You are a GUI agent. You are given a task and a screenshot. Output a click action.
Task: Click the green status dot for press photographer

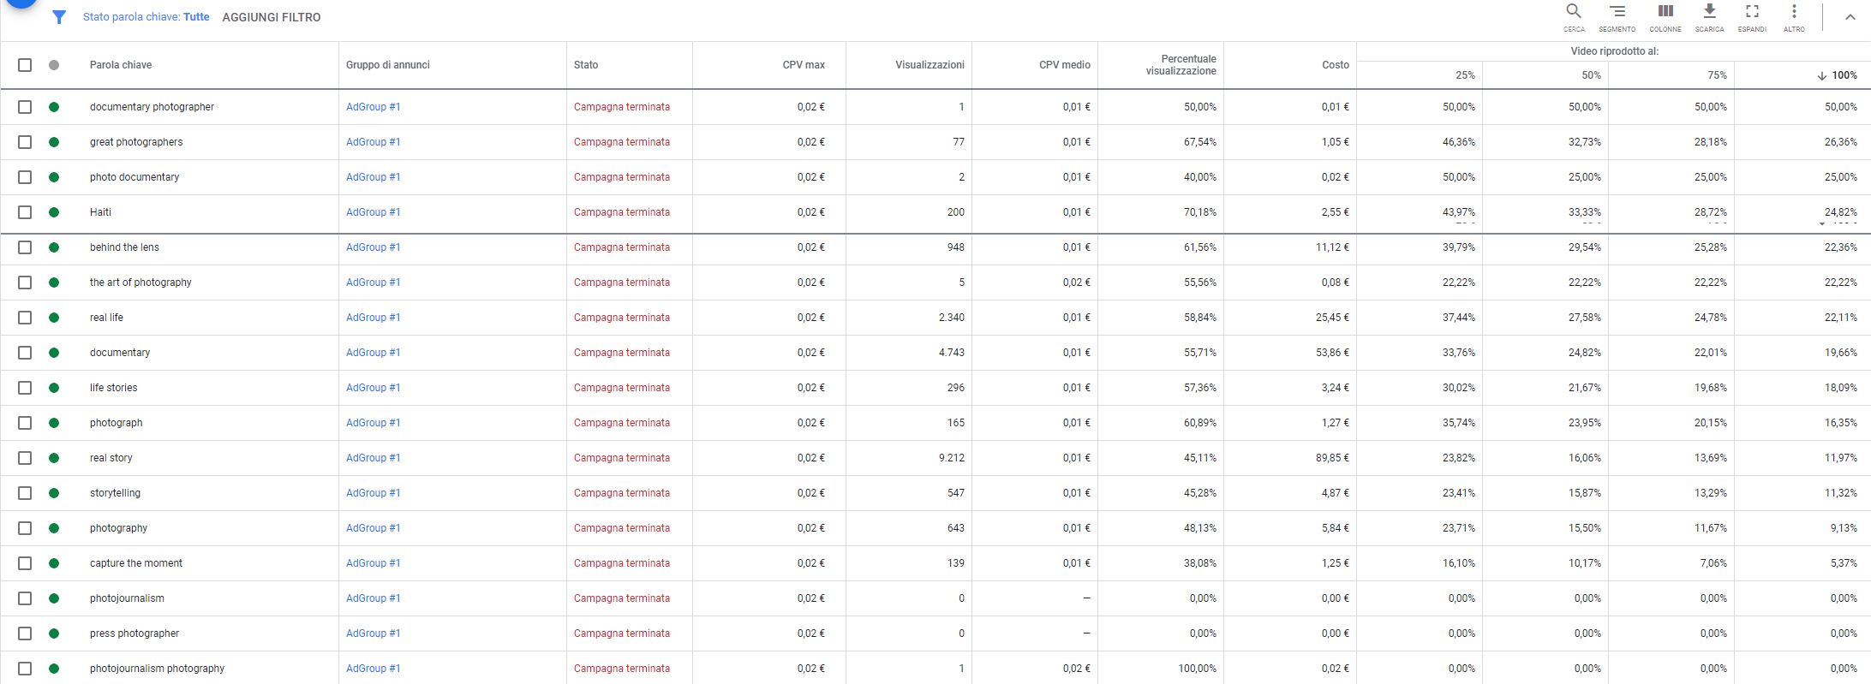(x=54, y=633)
